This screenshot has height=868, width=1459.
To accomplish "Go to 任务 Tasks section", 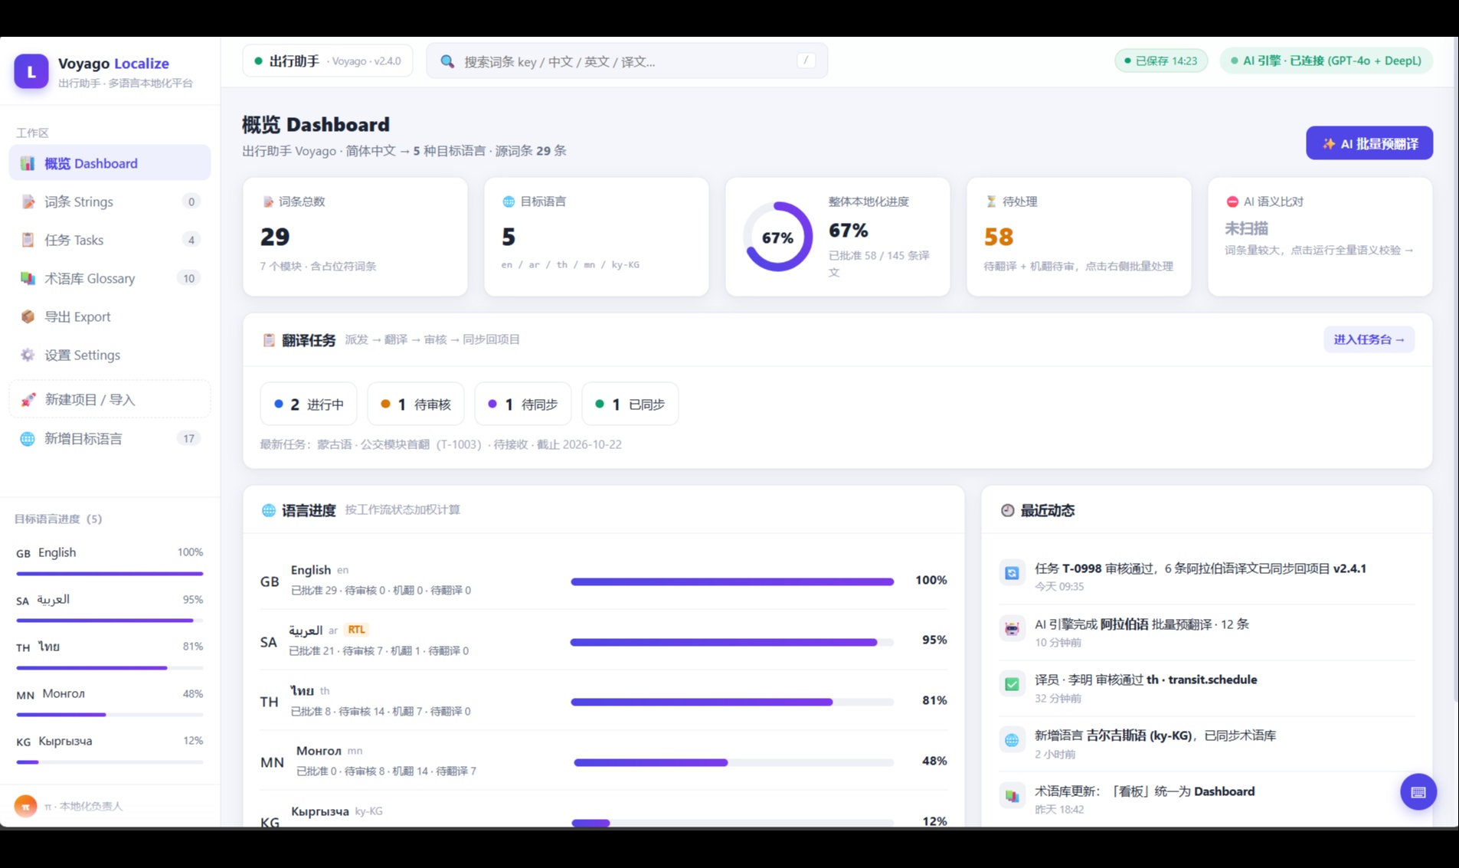I will pyautogui.click(x=110, y=240).
